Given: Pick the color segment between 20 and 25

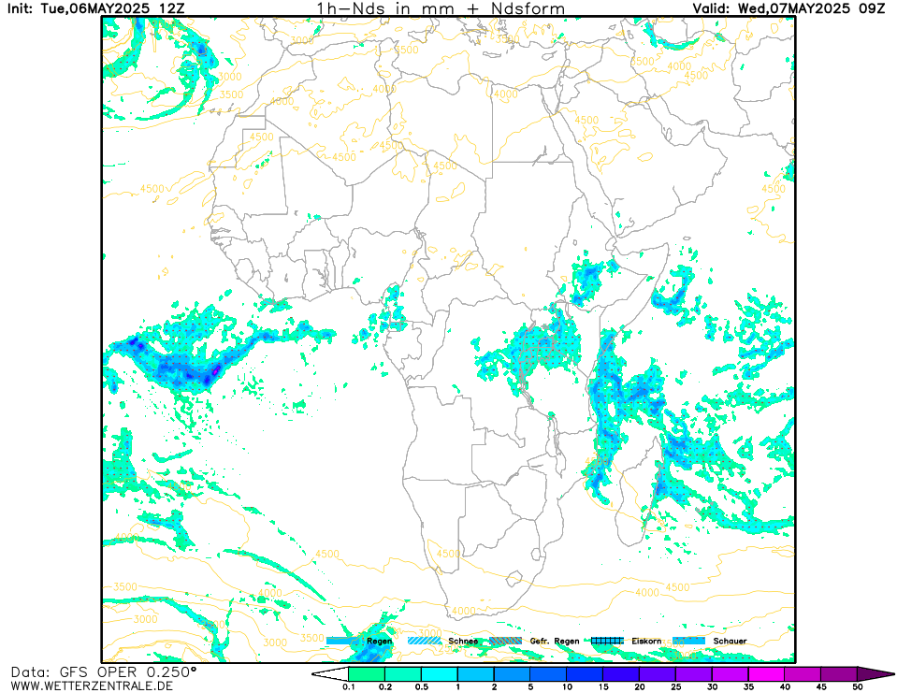Looking at the screenshot, I should point(658,674).
